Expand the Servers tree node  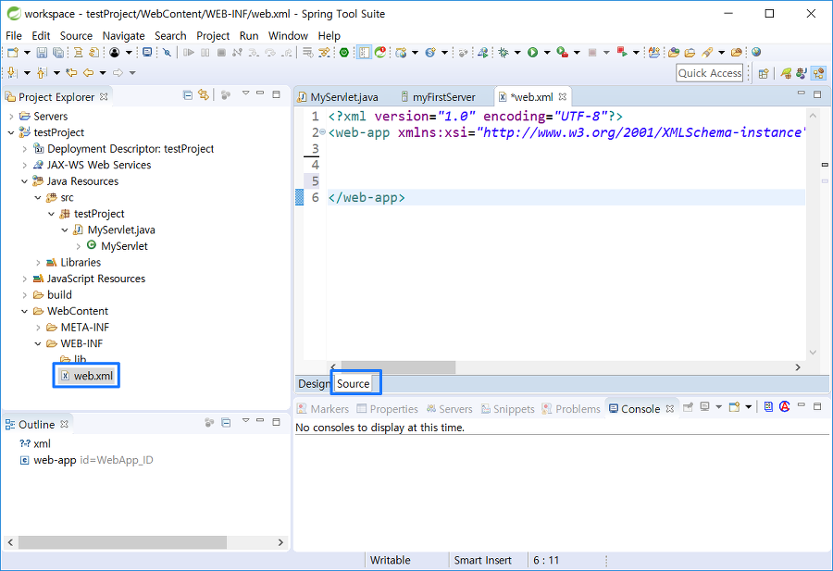click(x=11, y=116)
